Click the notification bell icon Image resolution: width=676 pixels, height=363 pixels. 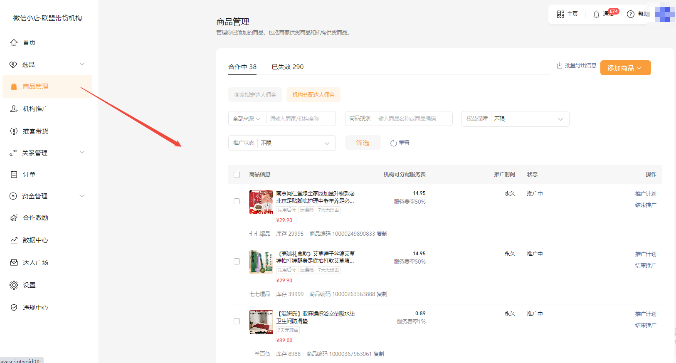point(596,14)
